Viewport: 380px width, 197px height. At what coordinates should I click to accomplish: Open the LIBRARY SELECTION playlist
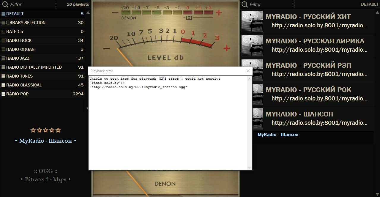coord(42,23)
